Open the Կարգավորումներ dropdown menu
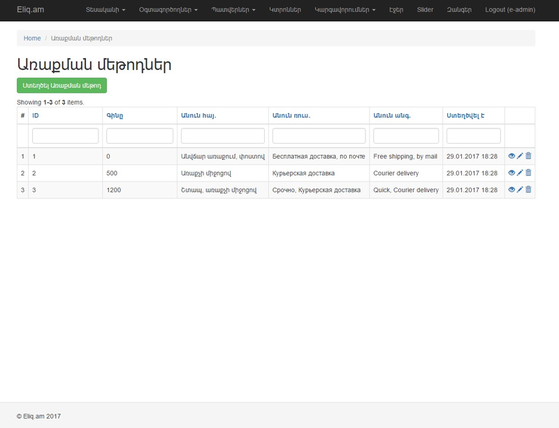Viewport: 559px width, 428px height. tap(345, 10)
